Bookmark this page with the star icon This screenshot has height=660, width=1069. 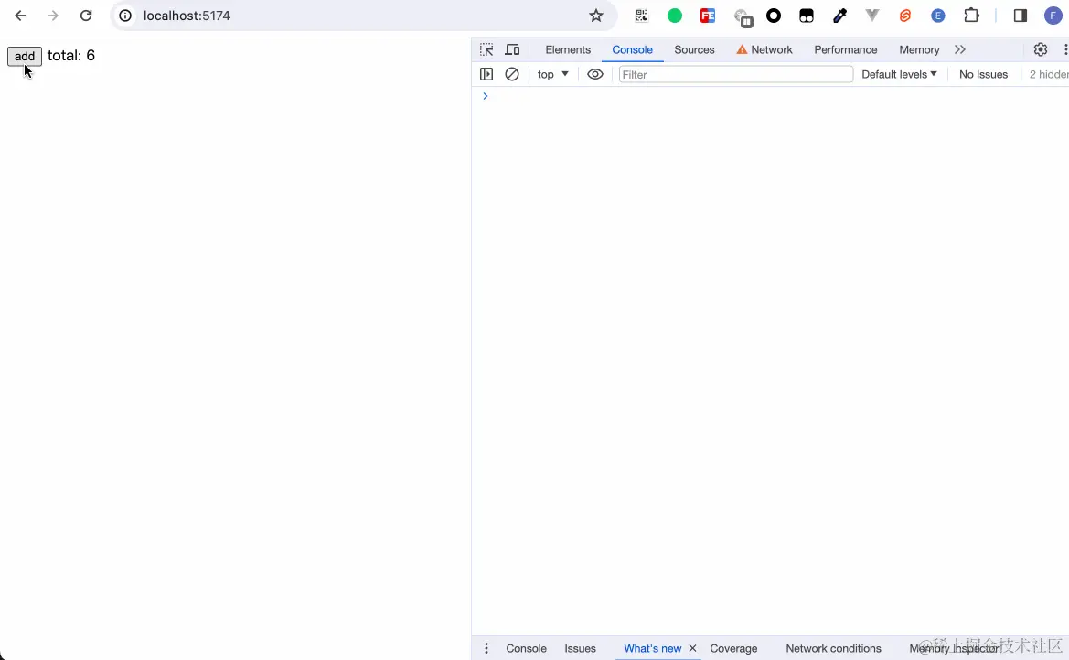[x=596, y=16]
